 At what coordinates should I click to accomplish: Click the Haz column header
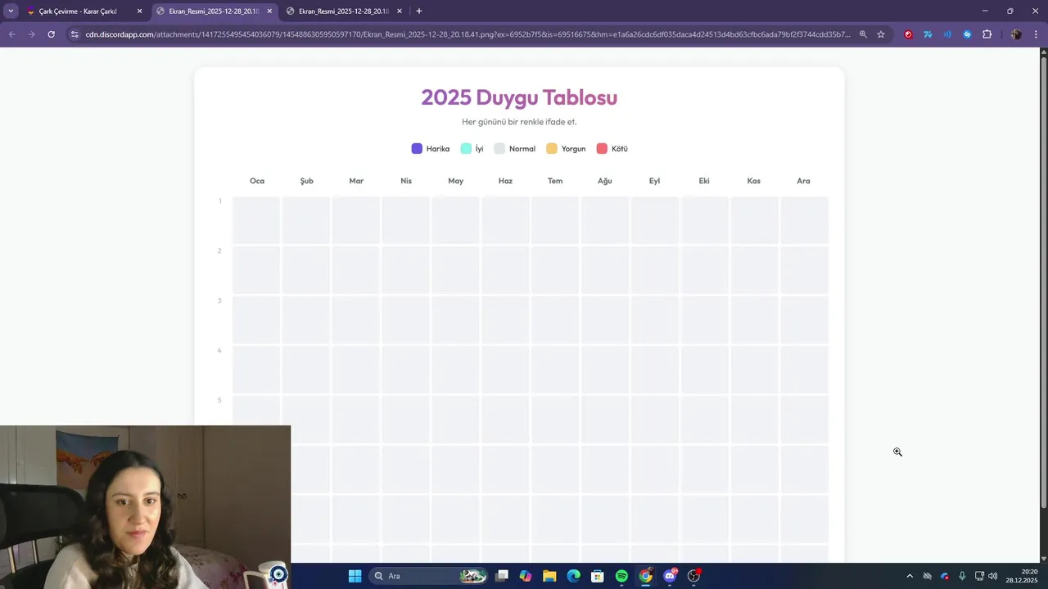pyautogui.click(x=505, y=181)
